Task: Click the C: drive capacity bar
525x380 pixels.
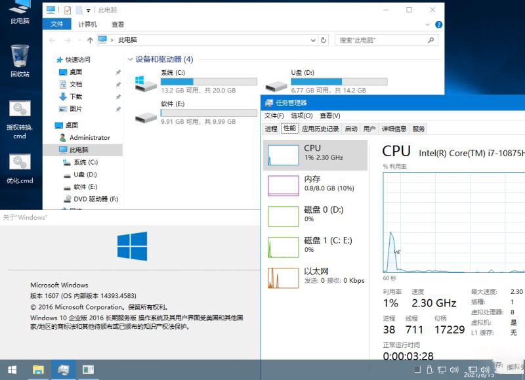Action: (209, 81)
